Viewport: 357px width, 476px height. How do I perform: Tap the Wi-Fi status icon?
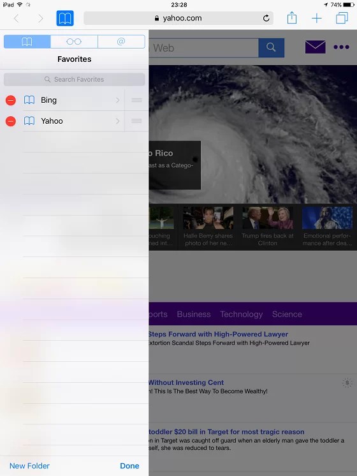20,4
